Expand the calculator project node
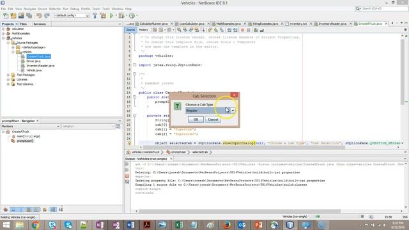This screenshot has height=230, width=409. coord(3,29)
